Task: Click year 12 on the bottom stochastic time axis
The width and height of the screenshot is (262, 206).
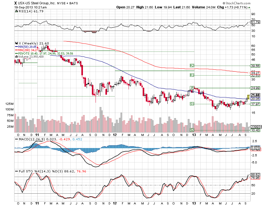Action: 115,203
